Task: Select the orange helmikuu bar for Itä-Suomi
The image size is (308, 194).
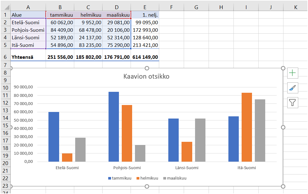Action: pos(247,127)
